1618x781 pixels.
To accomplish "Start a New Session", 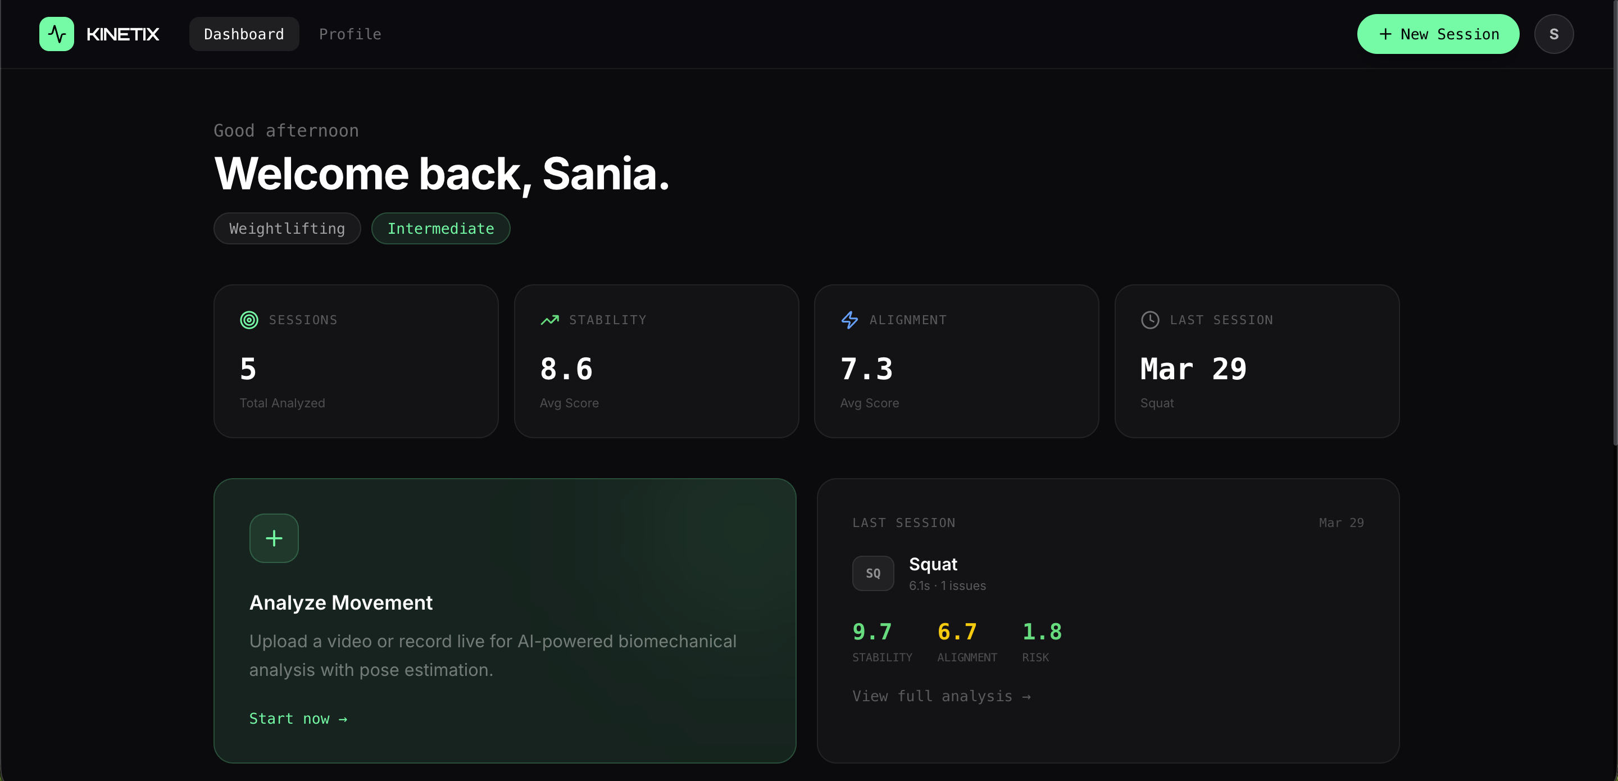I will pos(1438,34).
